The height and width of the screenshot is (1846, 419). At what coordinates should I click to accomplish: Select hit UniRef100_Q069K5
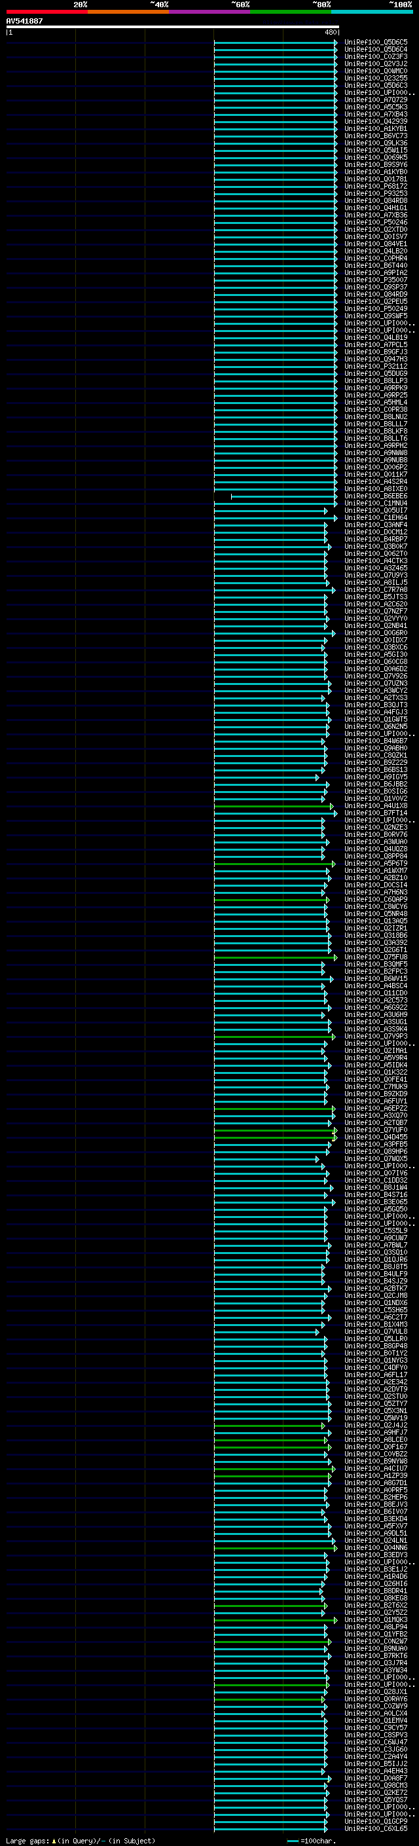(x=376, y=157)
